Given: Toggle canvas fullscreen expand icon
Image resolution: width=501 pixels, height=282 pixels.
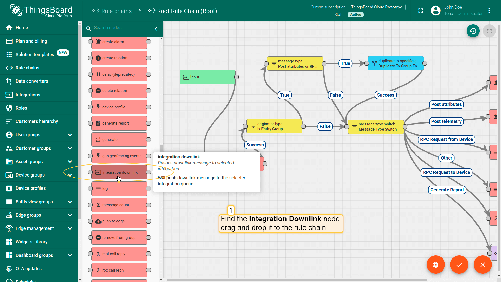Looking at the screenshot, I should click(x=489, y=31).
